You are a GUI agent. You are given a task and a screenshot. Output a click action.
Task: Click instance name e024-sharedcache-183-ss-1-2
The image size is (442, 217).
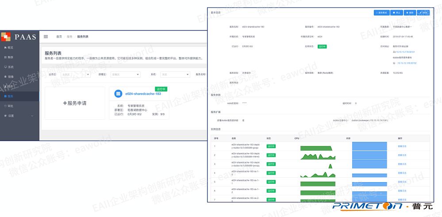245,191
